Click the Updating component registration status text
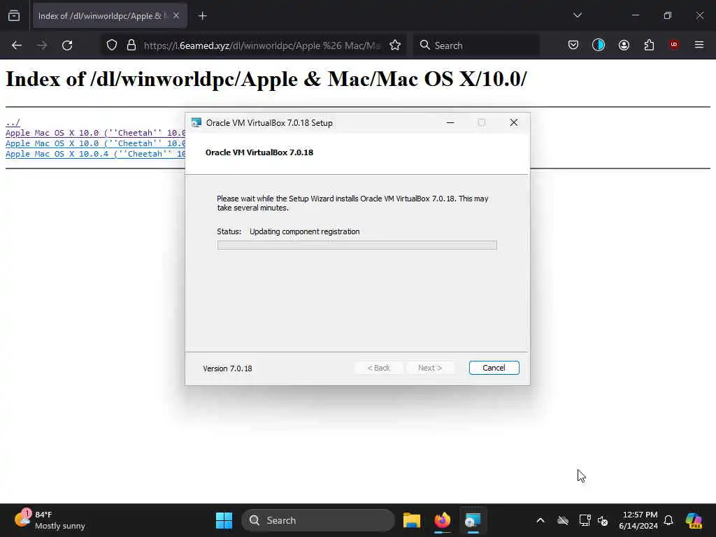Viewport: 716px width, 537px height. tap(304, 231)
